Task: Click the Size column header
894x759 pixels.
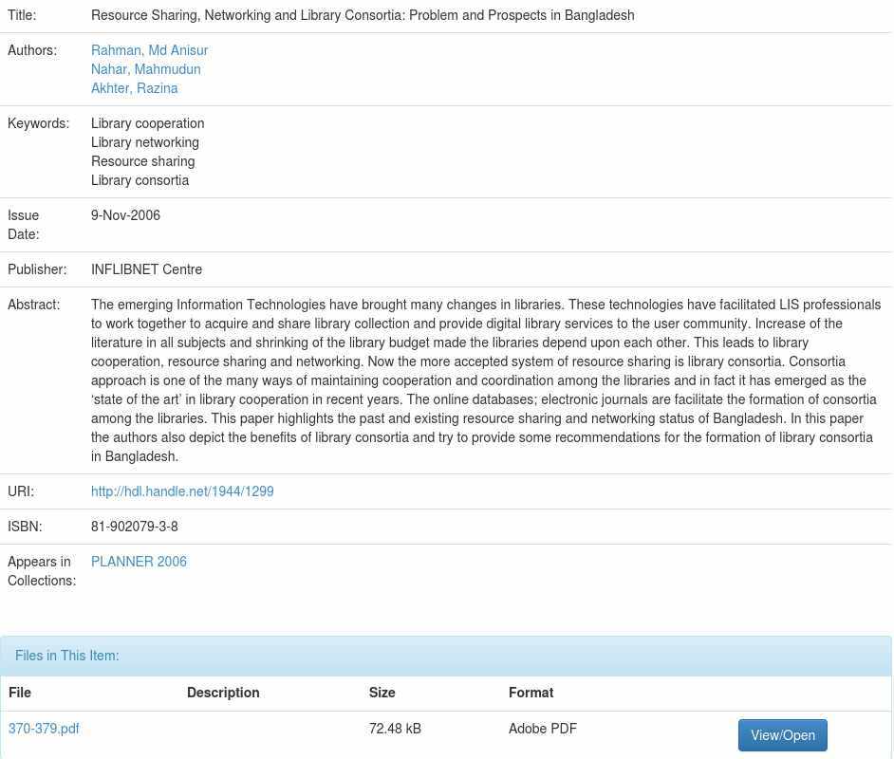Action: (x=382, y=693)
